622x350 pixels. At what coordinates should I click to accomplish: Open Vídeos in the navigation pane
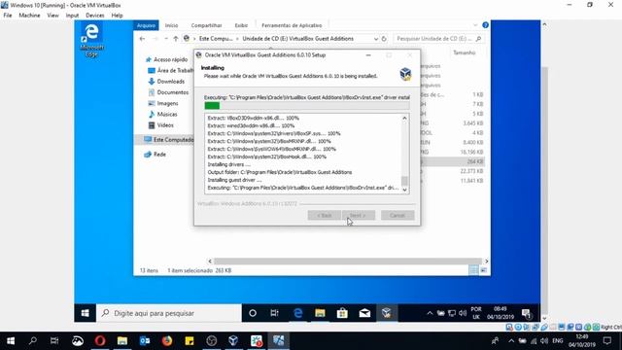pos(165,125)
